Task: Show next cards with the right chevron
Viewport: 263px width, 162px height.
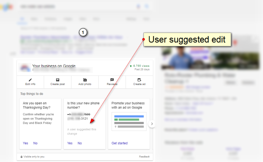Action: point(152,124)
